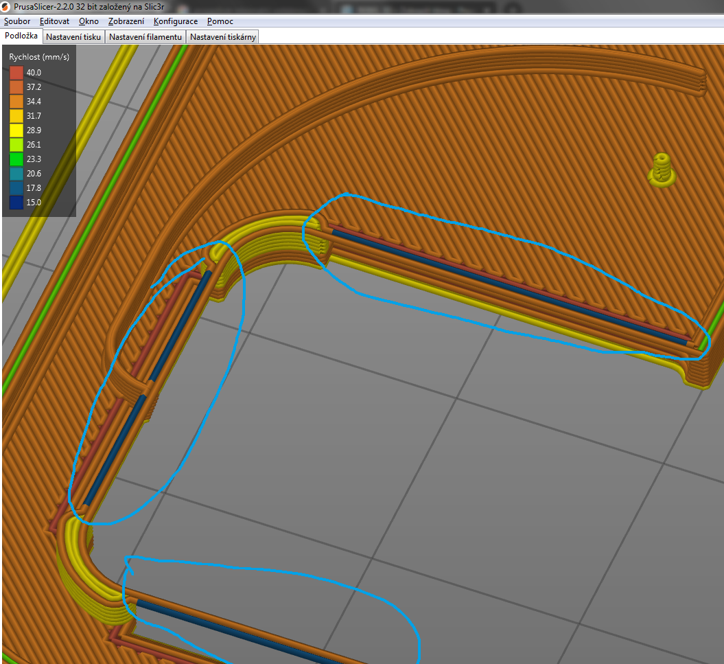This screenshot has height=664, width=724.
Task: Pick the 31.7 legend color swatch
Action: [x=16, y=116]
